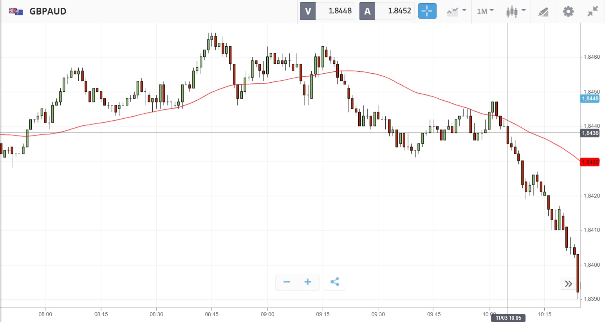Click the blue 1,8448 price label
Image resolution: width=605 pixels, height=322 pixels.
(x=590, y=99)
